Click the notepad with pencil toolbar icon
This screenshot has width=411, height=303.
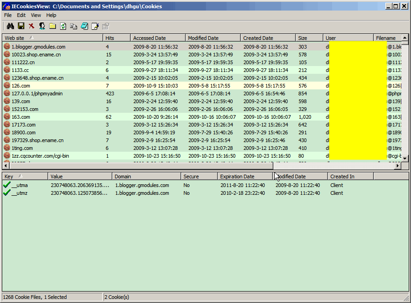pyautogui.click(x=95, y=27)
